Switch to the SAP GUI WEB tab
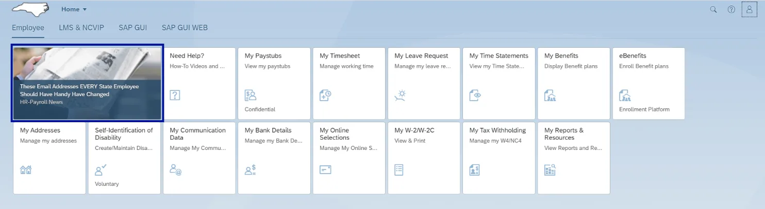 tap(185, 28)
